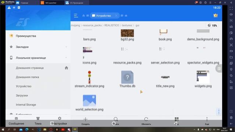
Task: Click the home icon beside Домашняя страница
Action: [66, 68]
